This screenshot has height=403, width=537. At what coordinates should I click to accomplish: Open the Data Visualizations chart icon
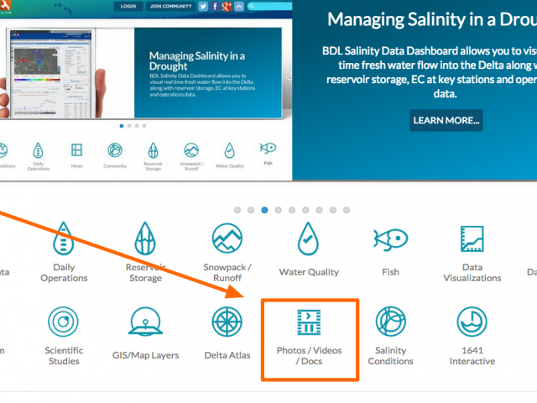coord(472,238)
